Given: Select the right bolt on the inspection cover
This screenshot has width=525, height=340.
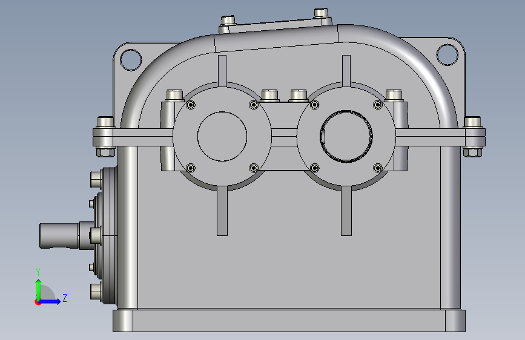Looking at the screenshot, I should (321, 13).
